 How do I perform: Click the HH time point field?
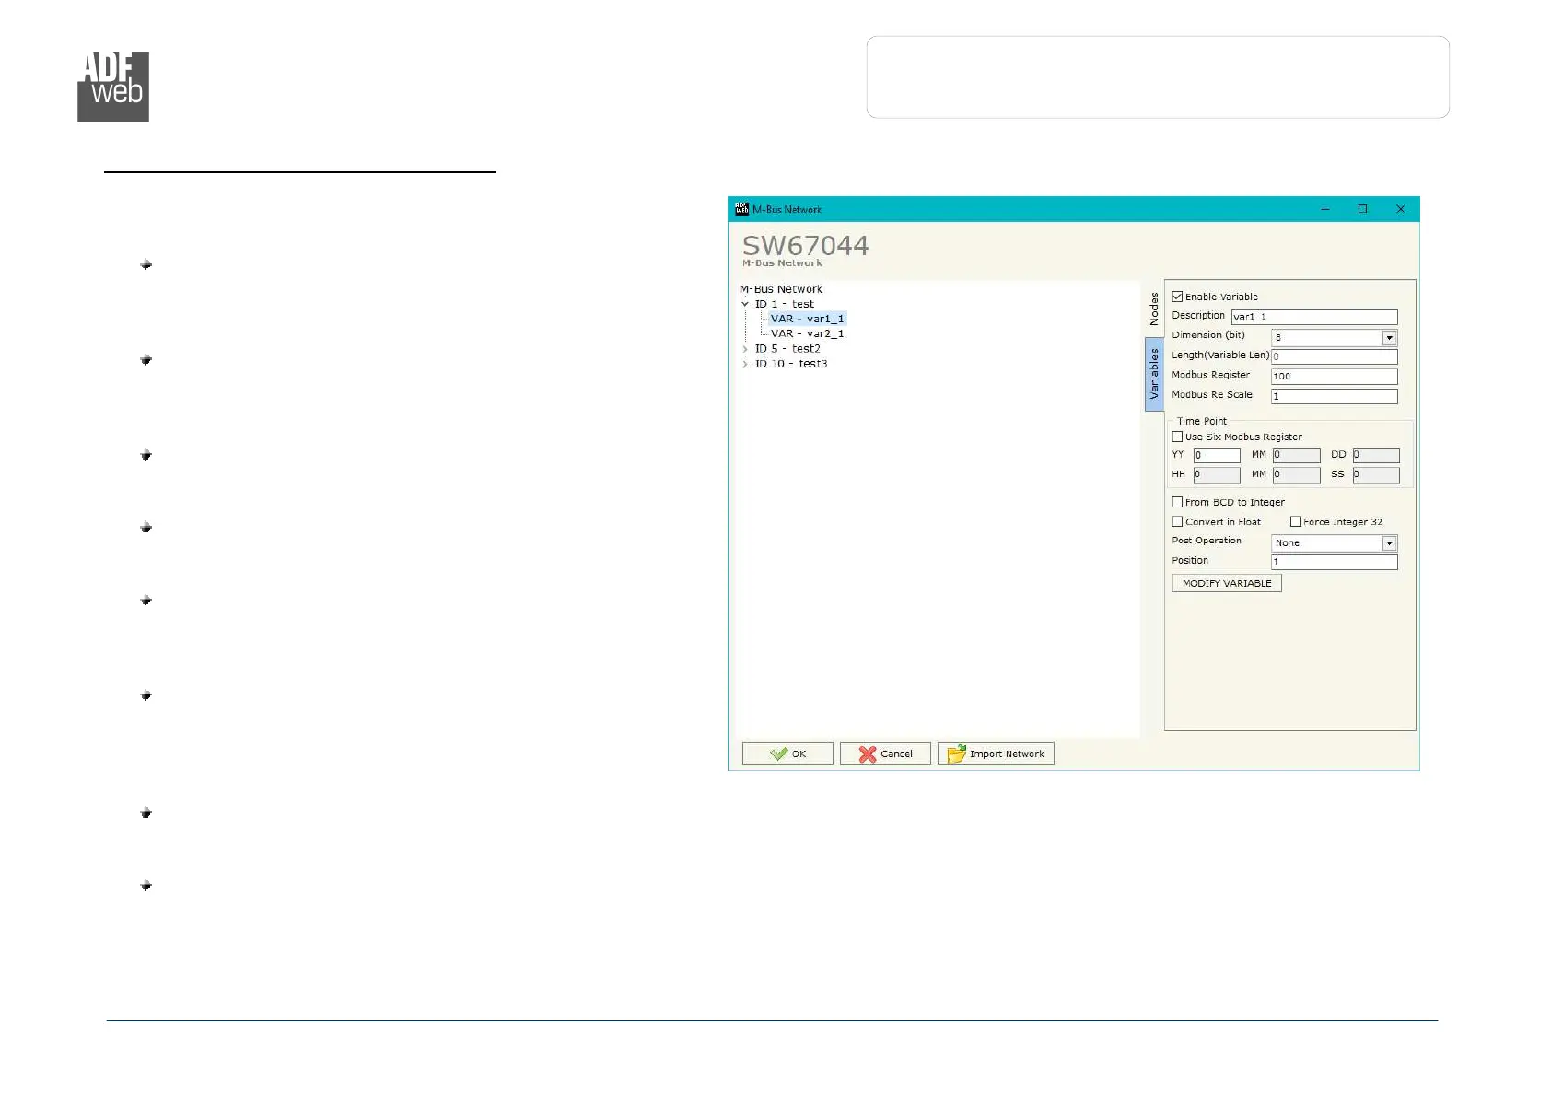point(1217,474)
